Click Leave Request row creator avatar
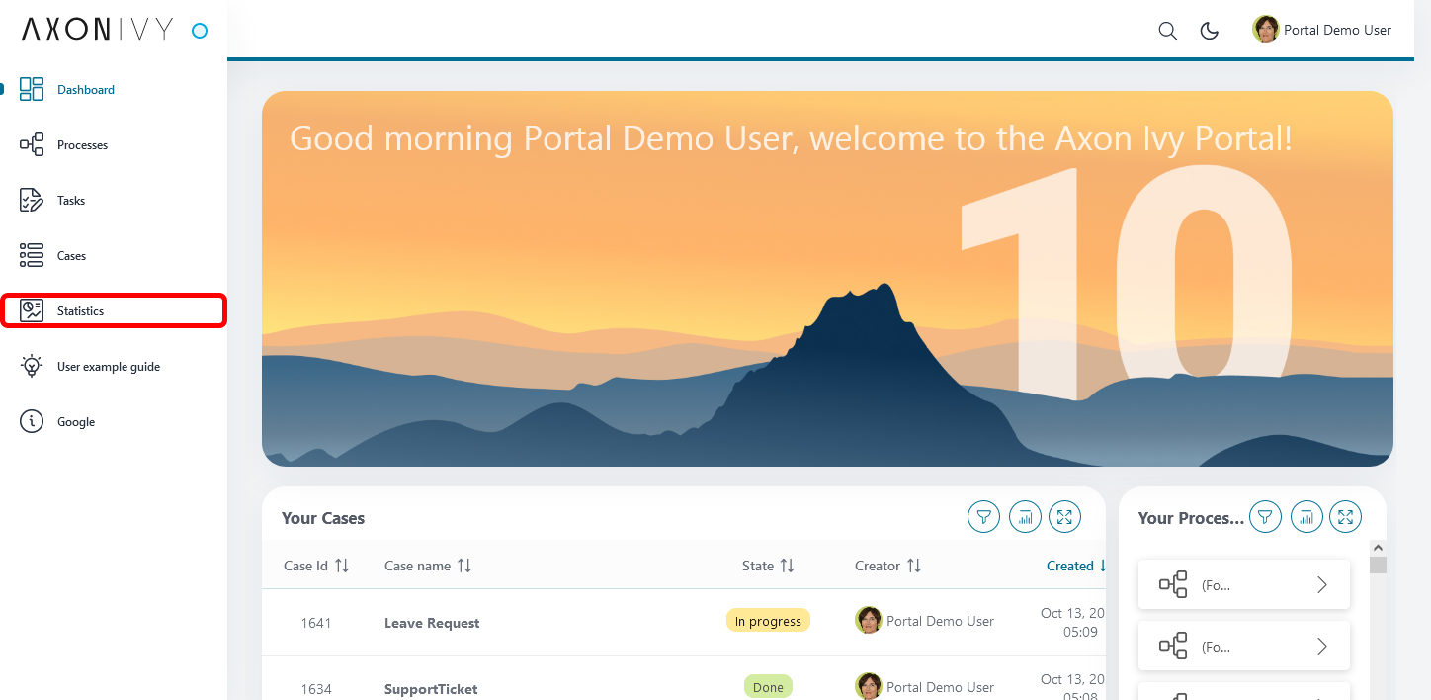 (x=868, y=620)
